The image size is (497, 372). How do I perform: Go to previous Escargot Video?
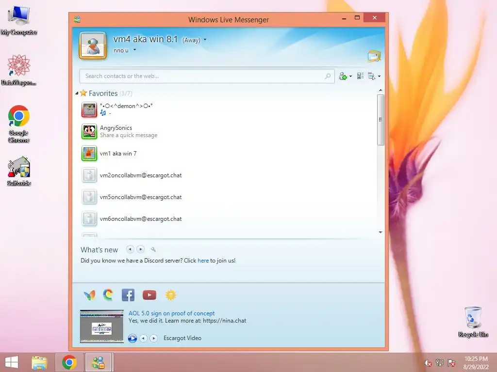(143, 338)
